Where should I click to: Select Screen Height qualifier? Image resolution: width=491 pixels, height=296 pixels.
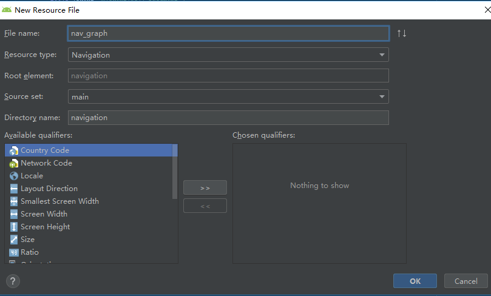click(x=89, y=227)
